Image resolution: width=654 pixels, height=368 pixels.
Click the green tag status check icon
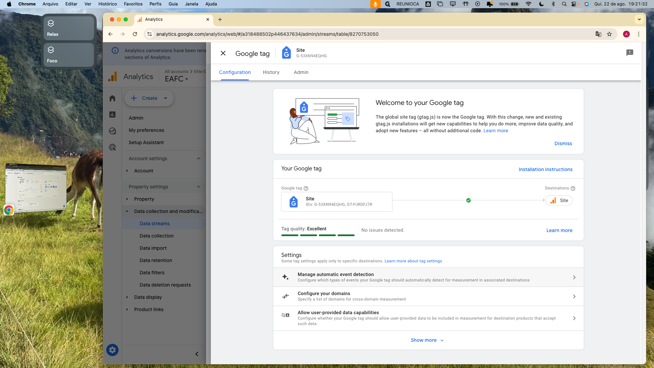(x=468, y=200)
